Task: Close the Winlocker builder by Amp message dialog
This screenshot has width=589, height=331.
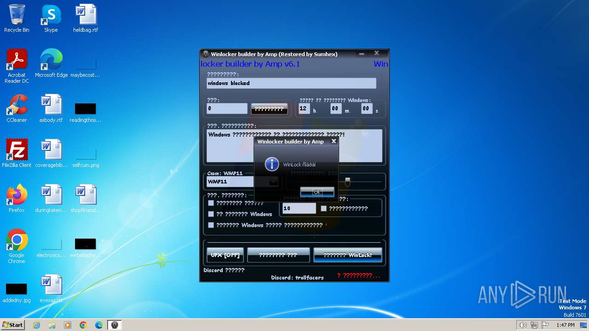Action: [334, 141]
